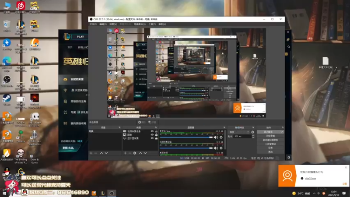The image size is (350, 197).
Task: Move scene down in Scenes panel
Action: (x=106, y=153)
